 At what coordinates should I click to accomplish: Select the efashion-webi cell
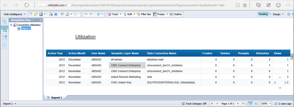[x=173, y=59]
